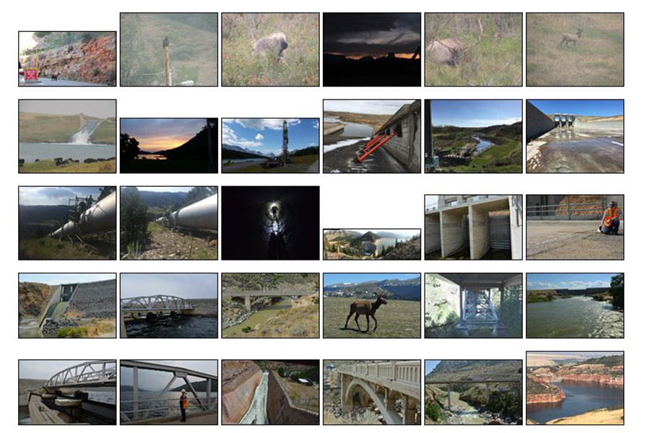Image resolution: width=650 pixels, height=433 pixels.
Task: Open the white truss bridge over river photo
Action: 169,305
